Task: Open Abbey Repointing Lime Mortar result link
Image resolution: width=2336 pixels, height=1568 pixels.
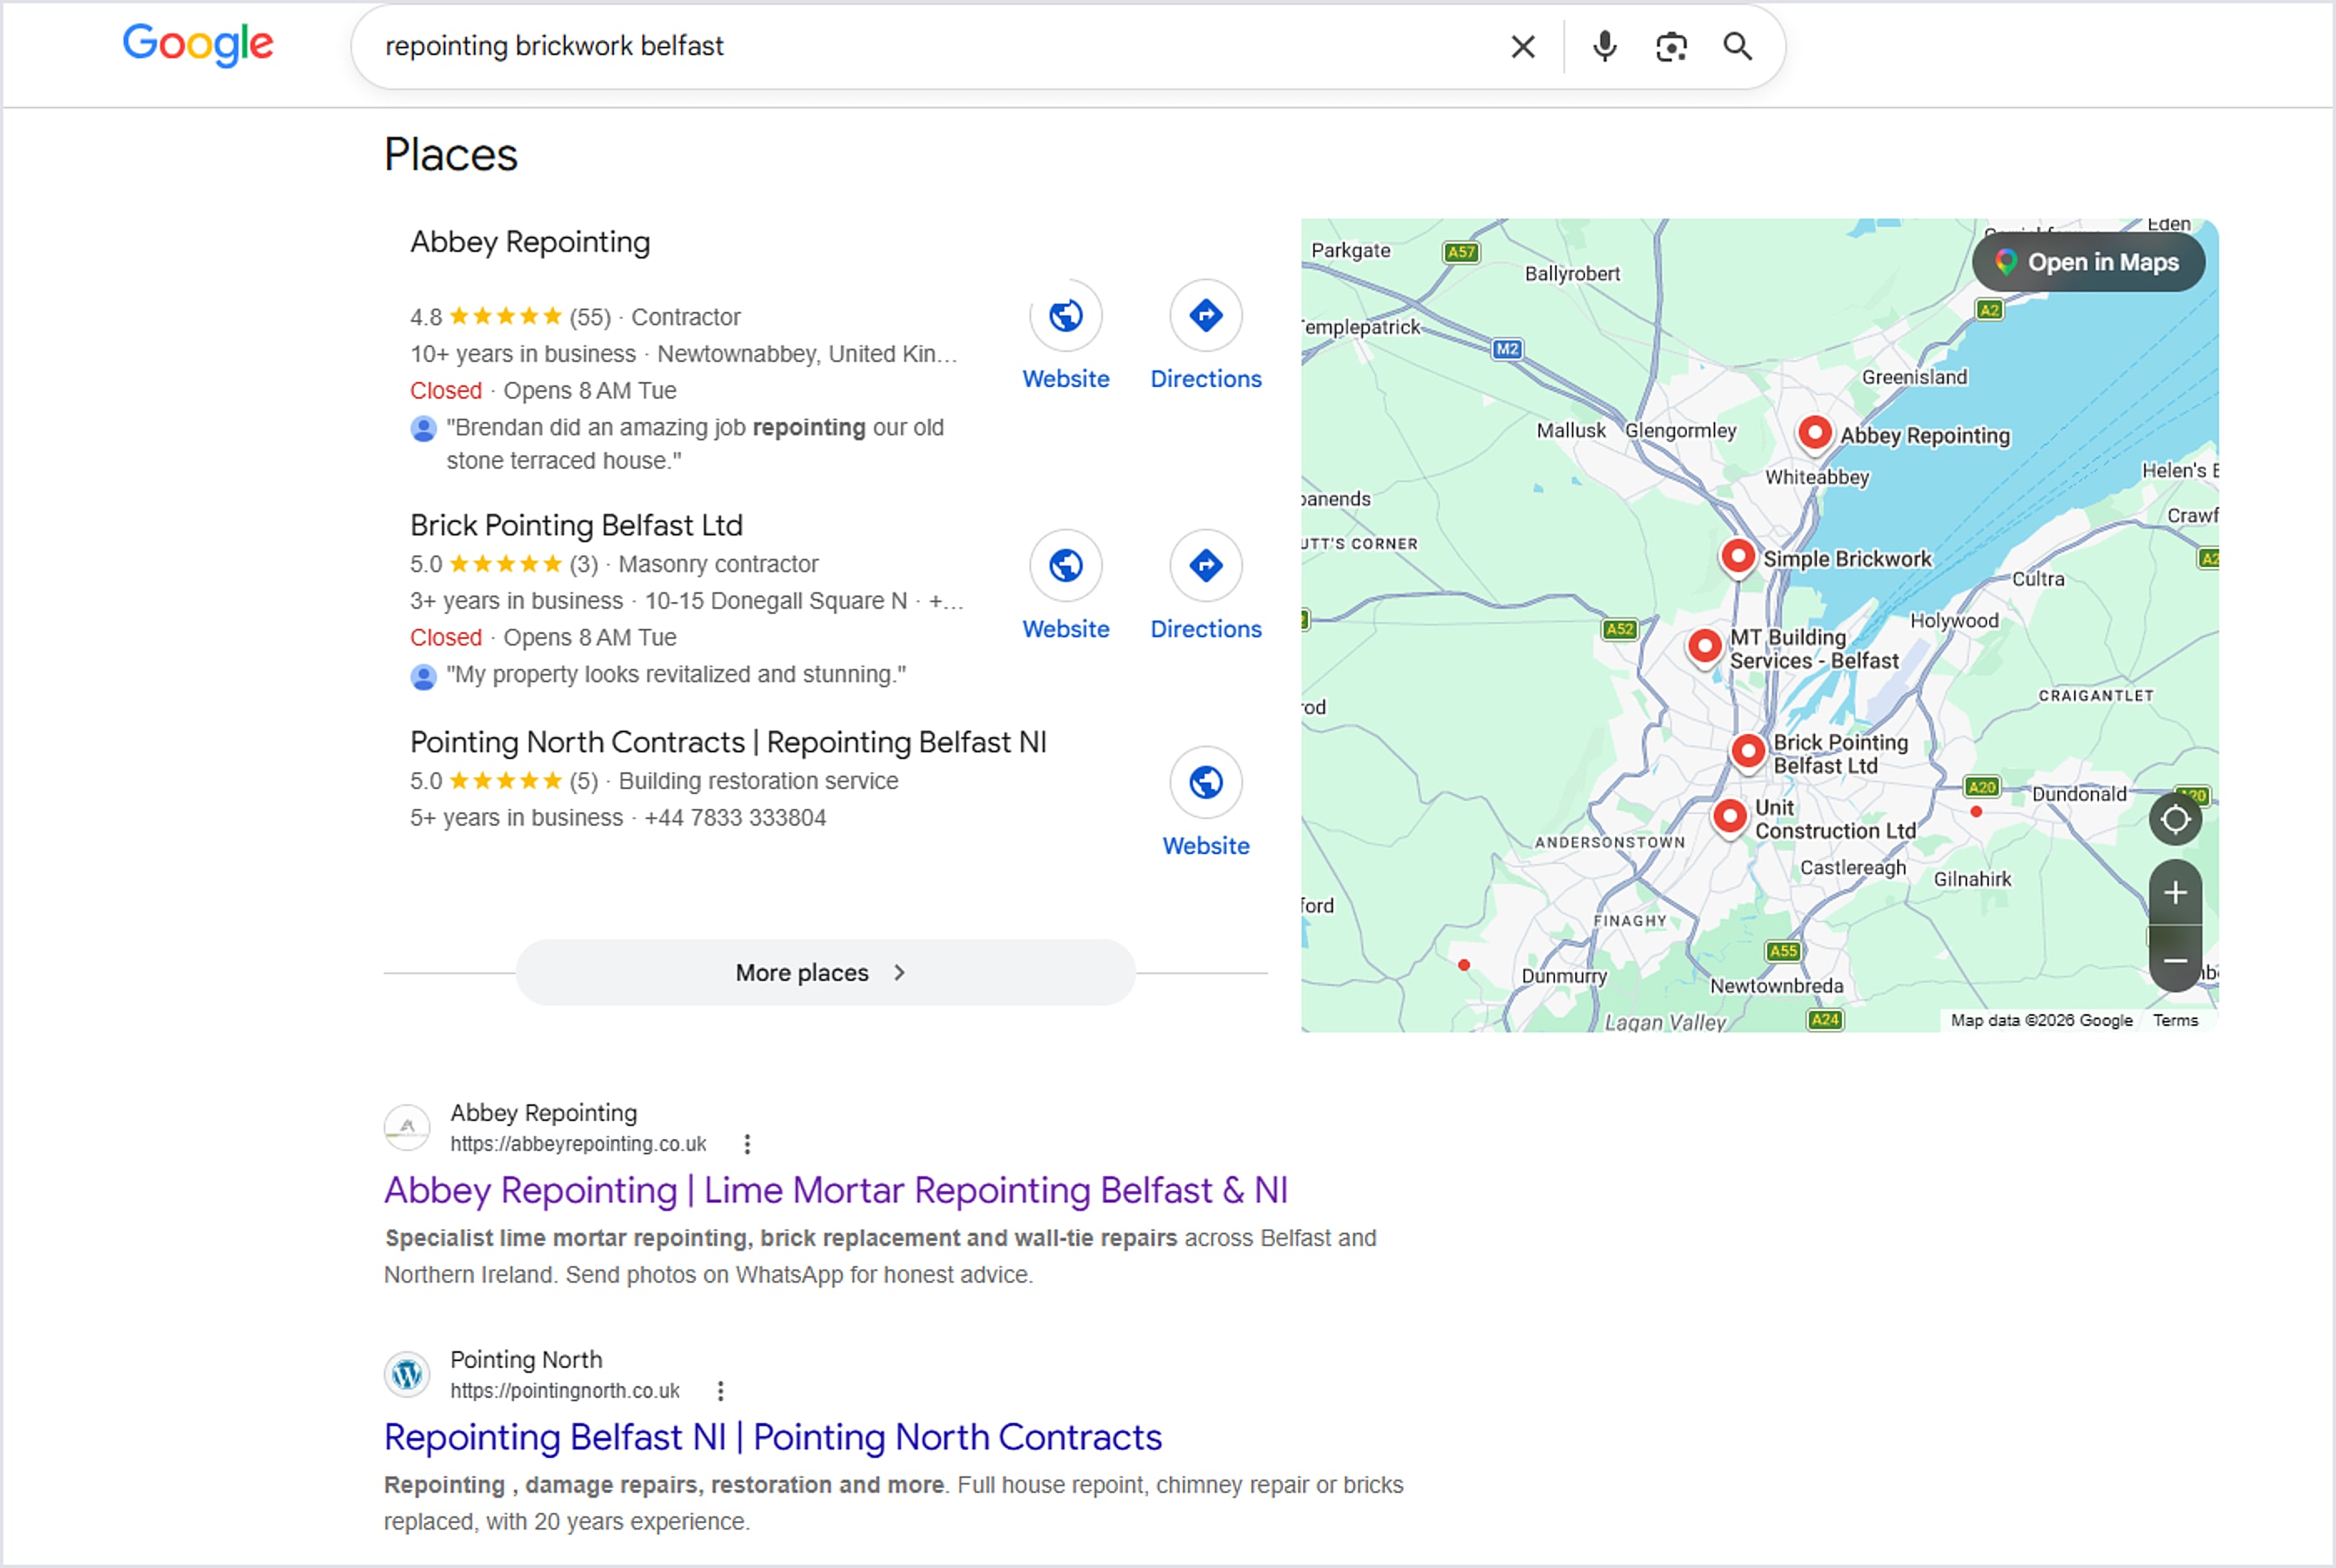Action: 835,1191
